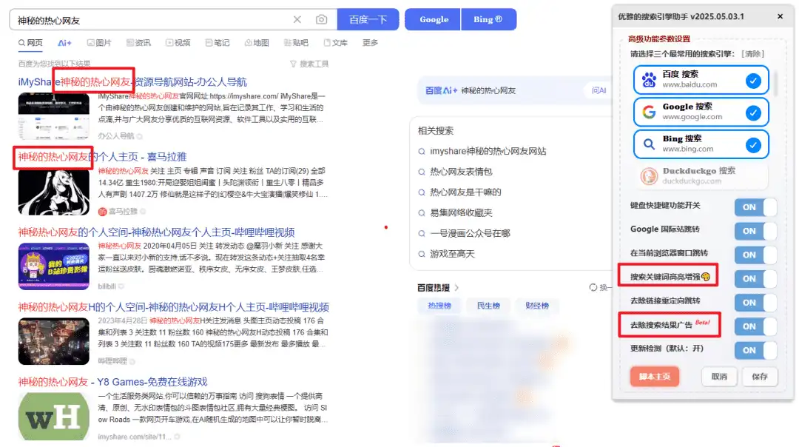This screenshot has width=799, height=447.
Task: Search with the Bing button
Action: [488, 19]
